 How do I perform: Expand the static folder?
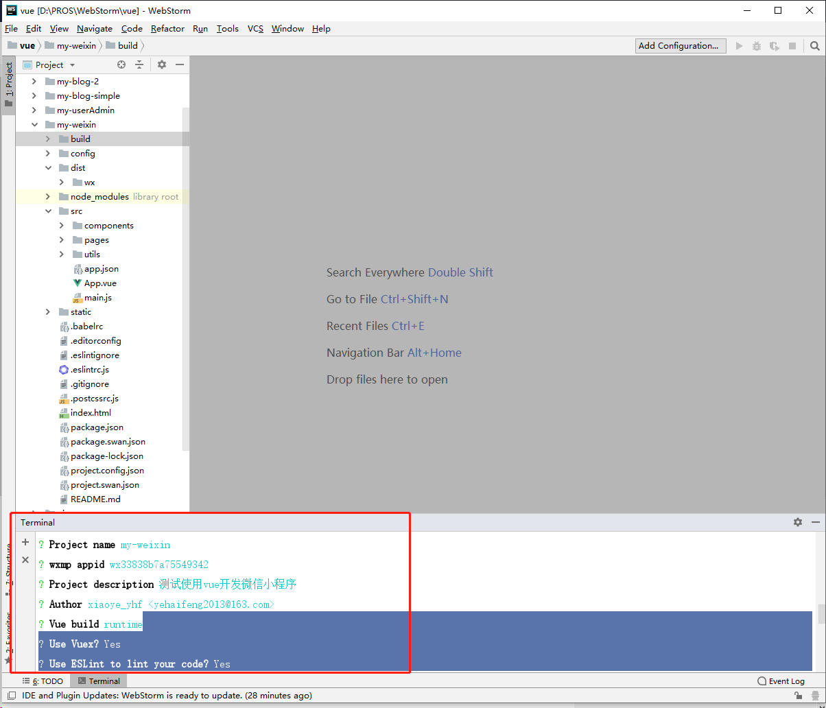(48, 311)
